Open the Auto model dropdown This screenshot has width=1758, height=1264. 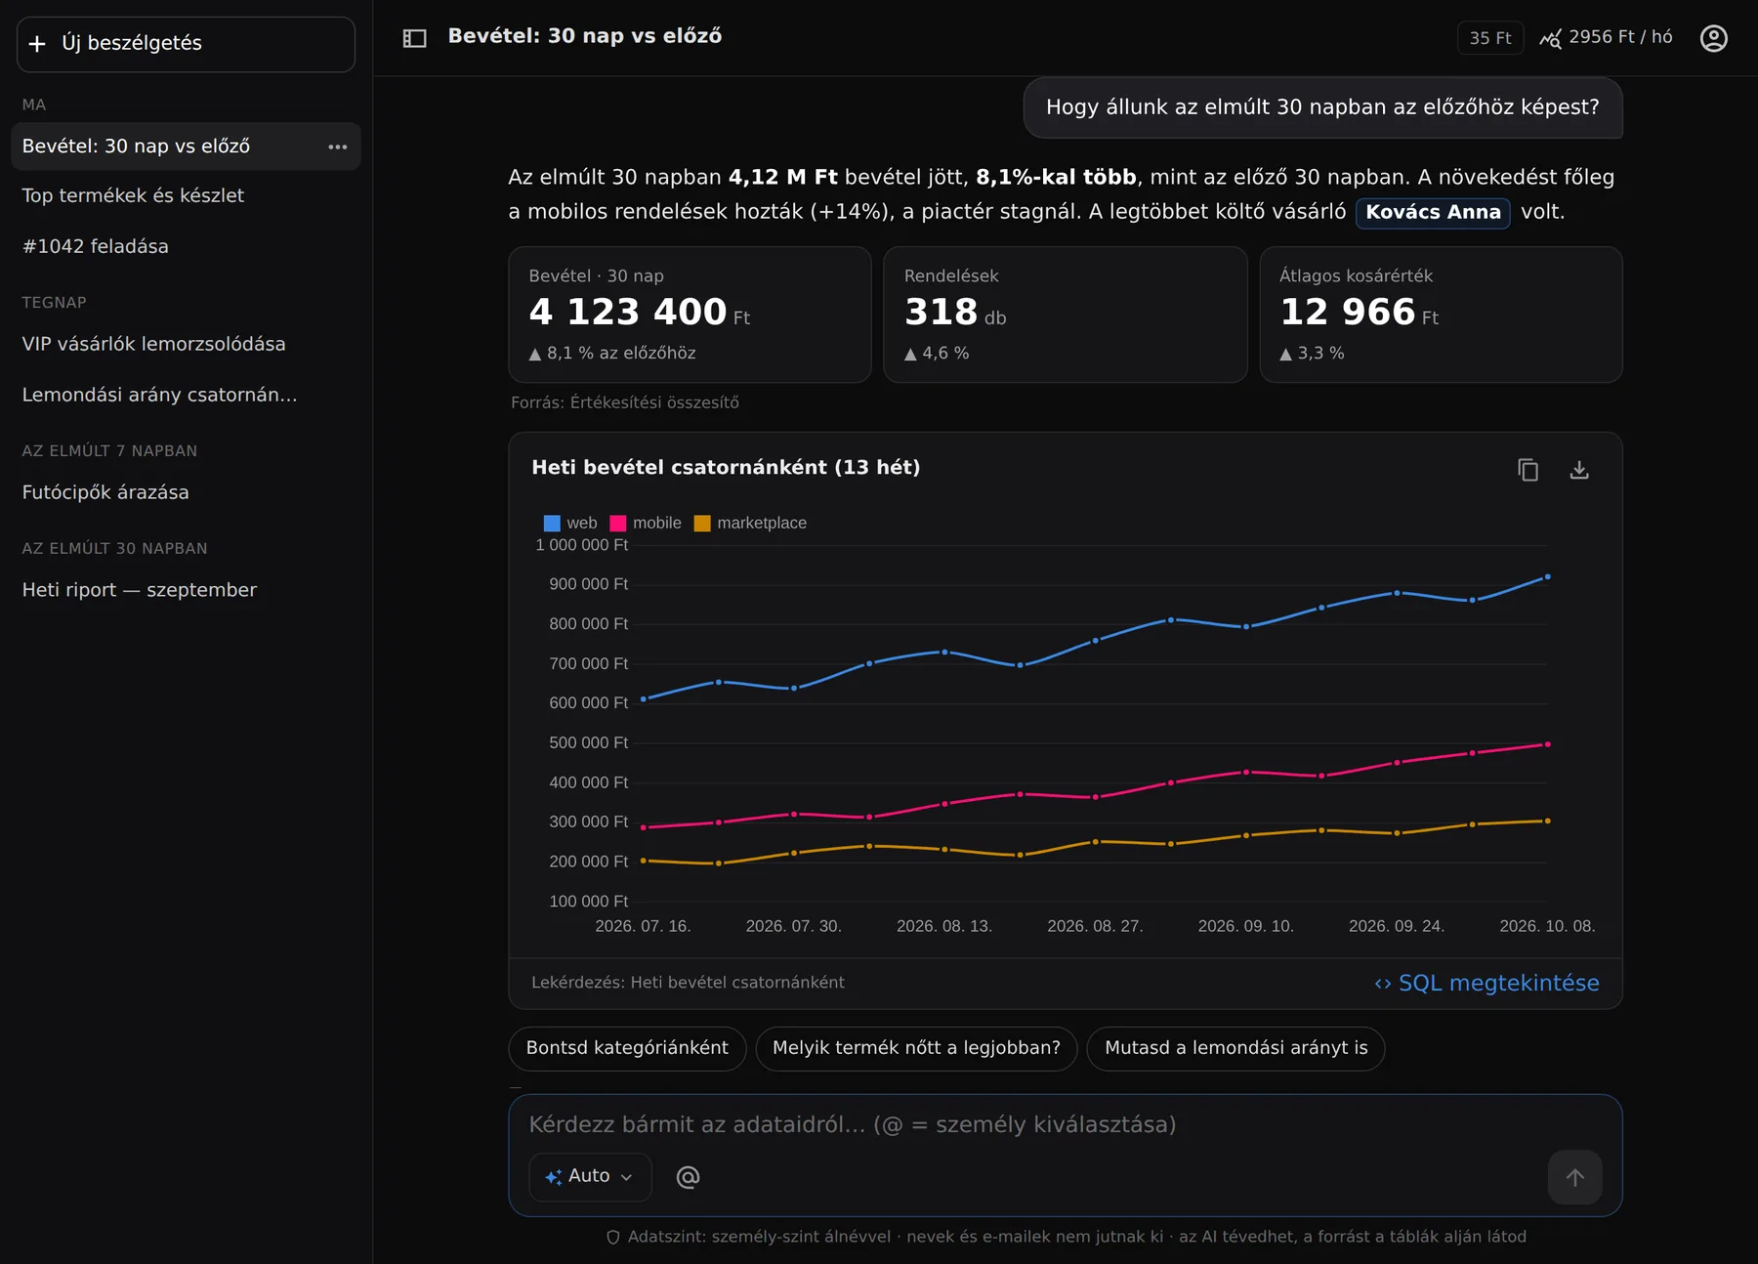click(589, 1177)
